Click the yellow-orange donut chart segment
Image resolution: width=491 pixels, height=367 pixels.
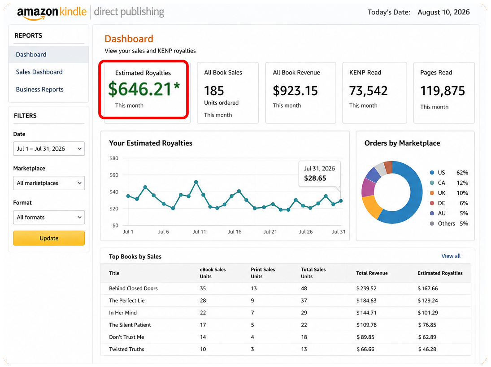372,206
